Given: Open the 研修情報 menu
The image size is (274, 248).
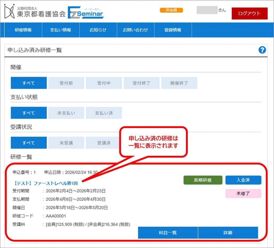Looking at the screenshot, I should [x=23, y=30].
